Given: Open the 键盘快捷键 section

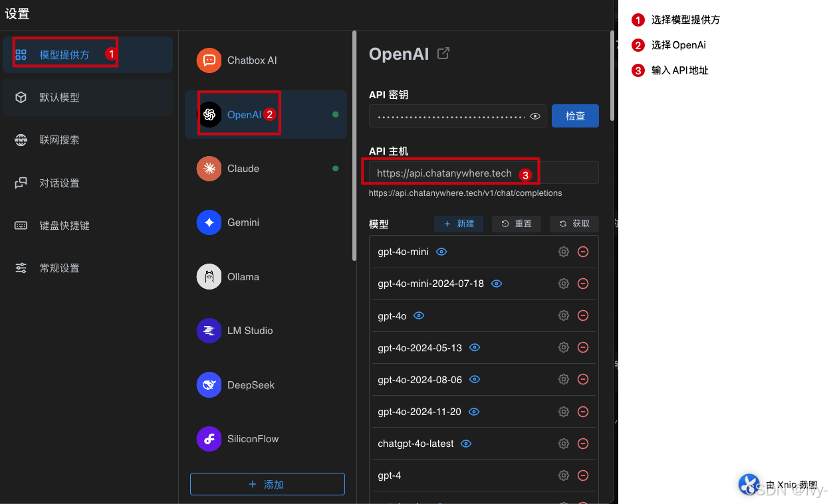Looking at the screenshot, I should pos(88,226).
